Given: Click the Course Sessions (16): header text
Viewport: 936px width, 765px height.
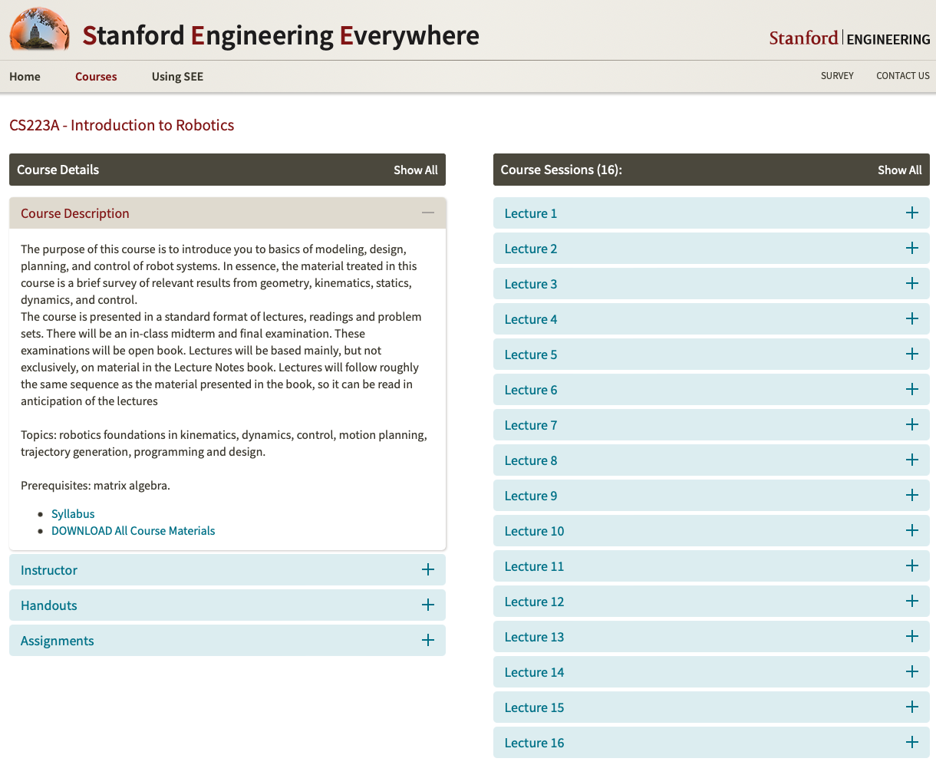Looking at the screenshot, I should click(x=562, y=170).
